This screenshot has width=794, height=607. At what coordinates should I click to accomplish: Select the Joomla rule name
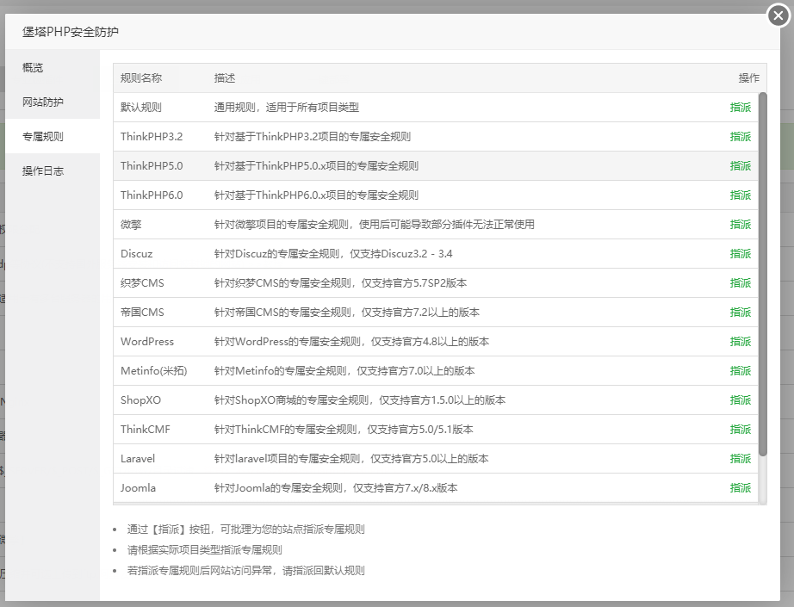pos(138,488)
